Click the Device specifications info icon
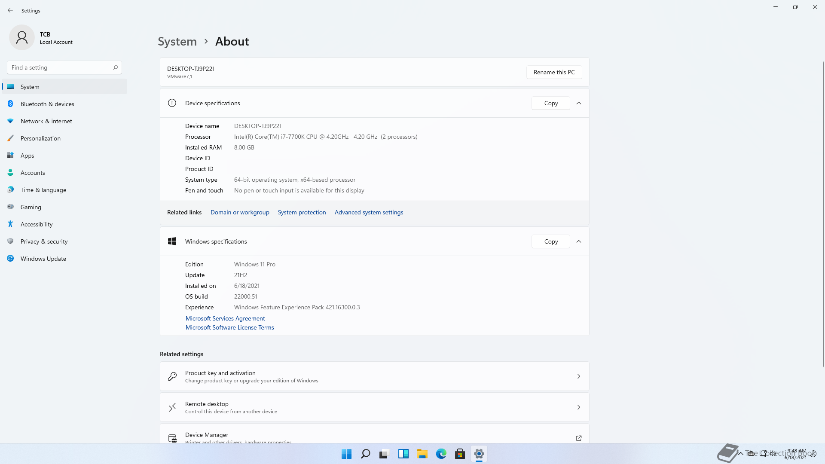This screenshot has height=464, width=825. click(x=172, y=103)
